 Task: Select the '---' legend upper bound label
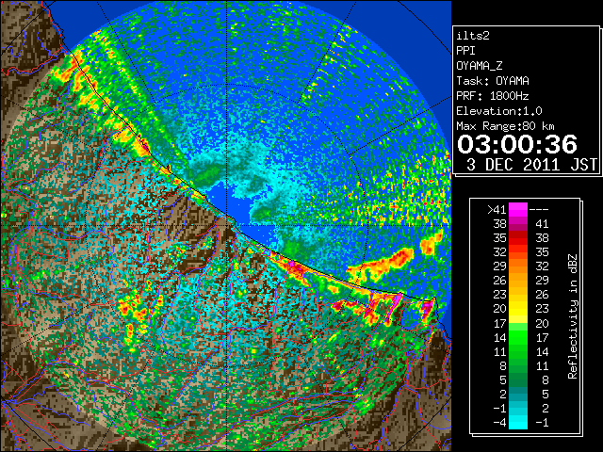[x=539, y=210]
